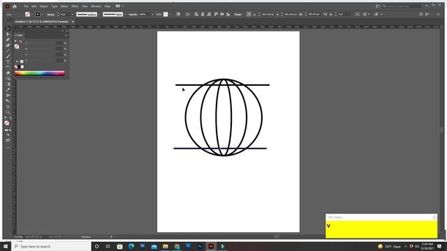This screenshot has width=447, height=251.
Task: Select the Gradient tool
Action: 8,84
